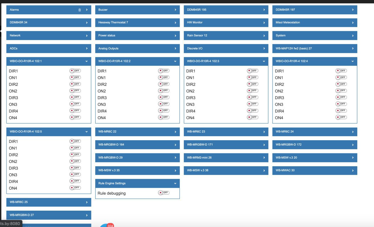Click the red 304 notification badge
374x227 pixels.
point(110,226)
